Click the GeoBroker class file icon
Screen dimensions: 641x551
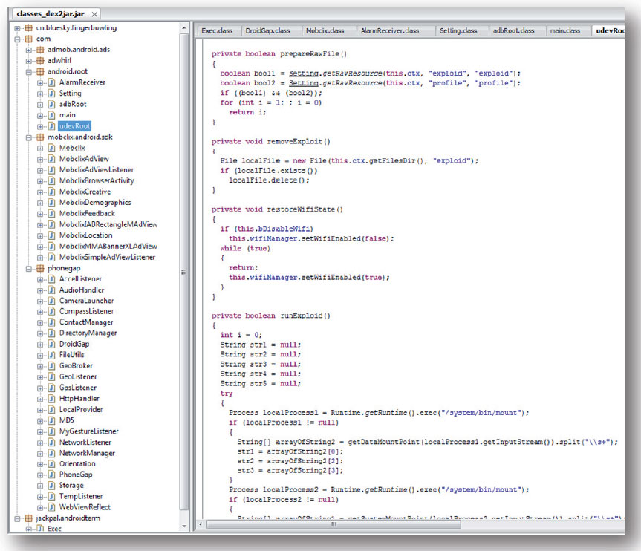pos(51,365)
